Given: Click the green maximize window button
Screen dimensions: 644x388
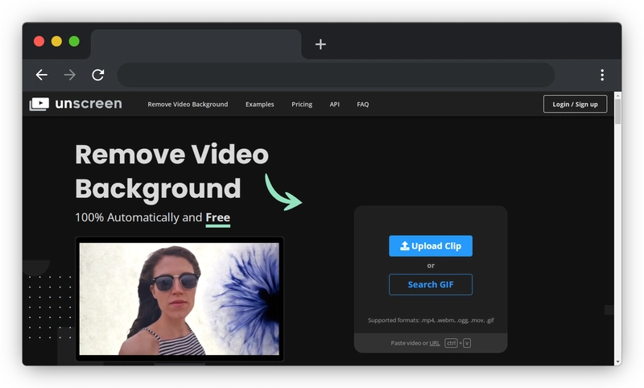Looking at the screenshot, I should tap(74, 41).
